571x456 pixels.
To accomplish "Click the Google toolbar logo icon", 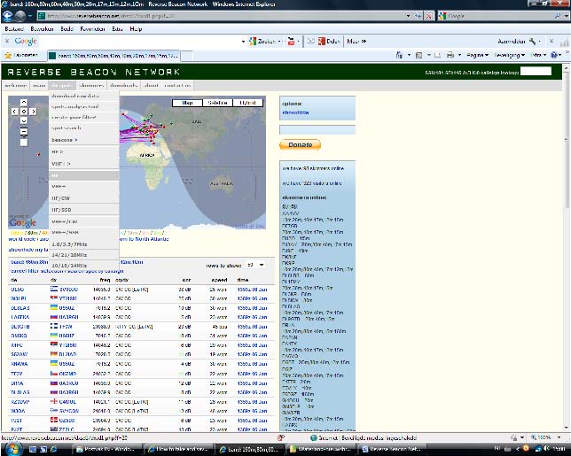I will 25,41.
